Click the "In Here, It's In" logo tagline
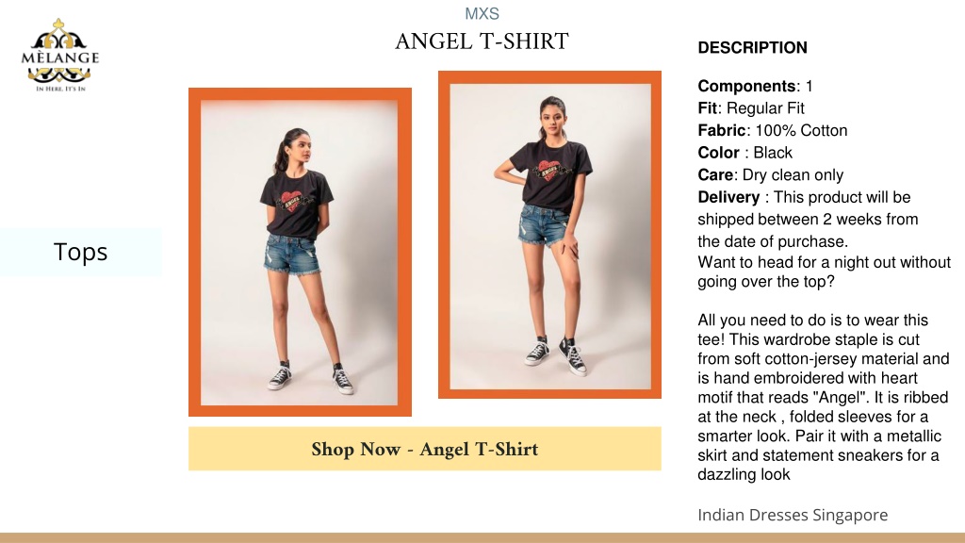Viewport: 965px width, 543px height. tap(60, 89)
